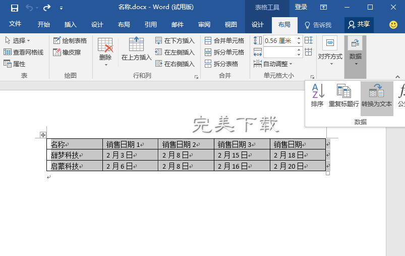This screenshot has width=405, height=256.
Task: Click the table cell 名称
Action: (75, 144)
